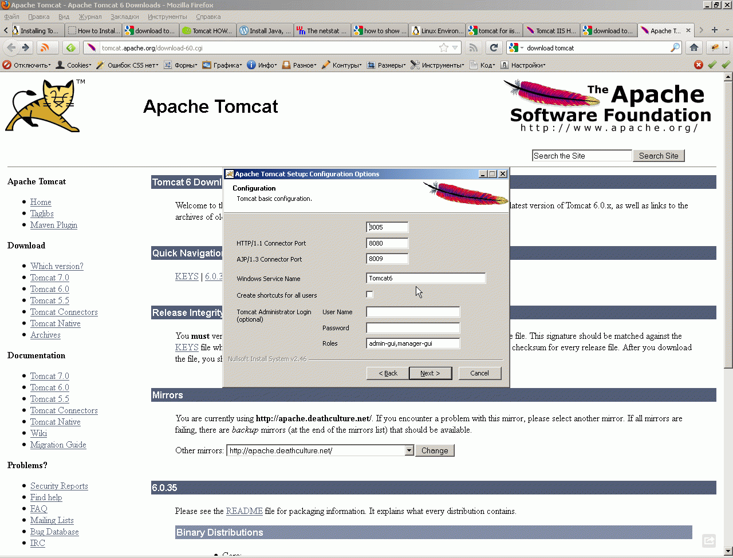733x558 pixels.
Task: Open Firebug with the bug icon
Action: click(x=714, y=48)
